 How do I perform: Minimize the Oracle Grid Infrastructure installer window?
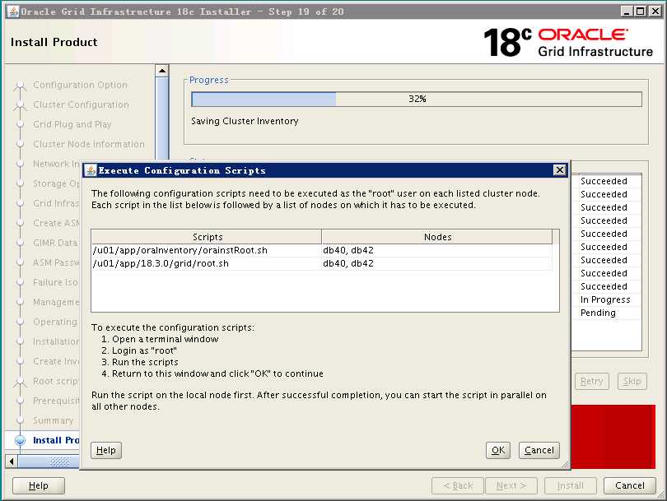coord(626,12)
